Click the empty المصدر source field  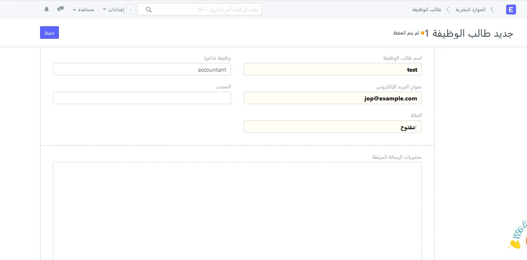(x=142, y=98)
